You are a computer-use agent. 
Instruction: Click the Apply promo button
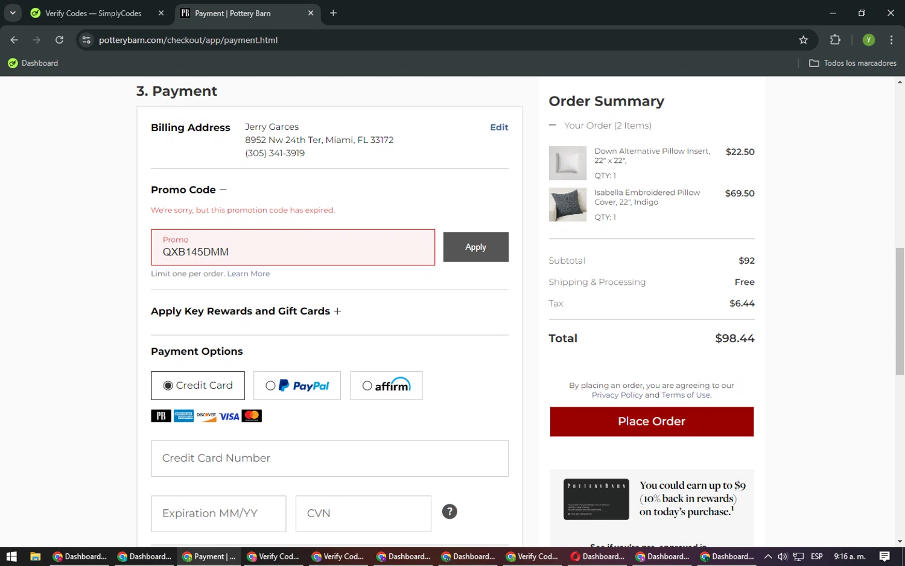(x=476, y=247)
